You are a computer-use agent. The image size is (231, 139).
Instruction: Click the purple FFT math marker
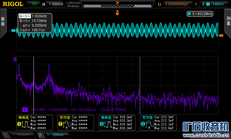click(x=15, y=59)
